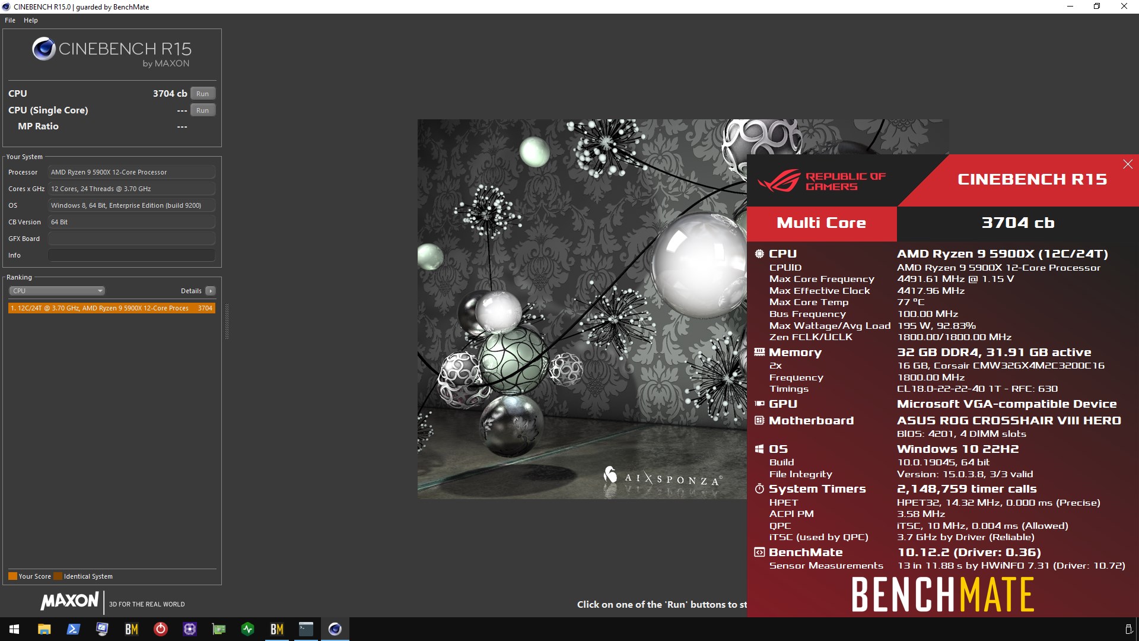Switch to the running BenchMate window
The height and width of the screenshot is (641, 1139).
[x=276, y=629]
